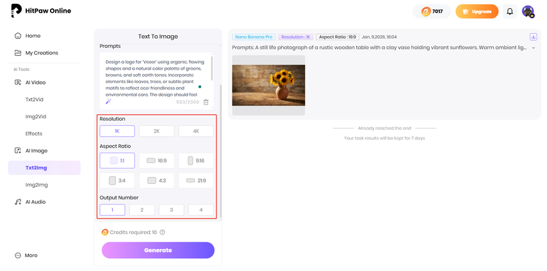This screenshot has width=547, height=271.
Task: Click the magic wand prompt enhance icon
Action: pos(109,102)
